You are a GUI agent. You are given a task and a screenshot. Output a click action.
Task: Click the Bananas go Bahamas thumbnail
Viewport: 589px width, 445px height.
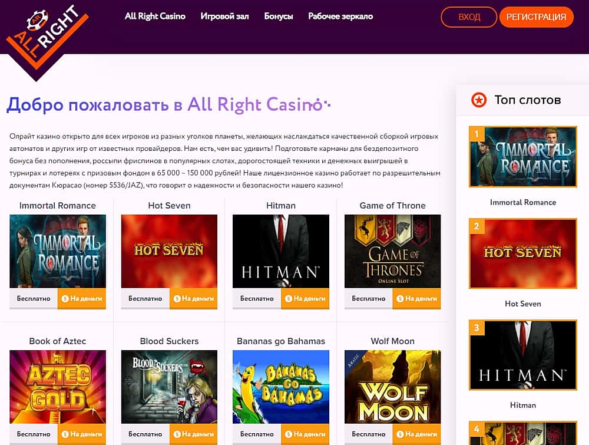281,387
